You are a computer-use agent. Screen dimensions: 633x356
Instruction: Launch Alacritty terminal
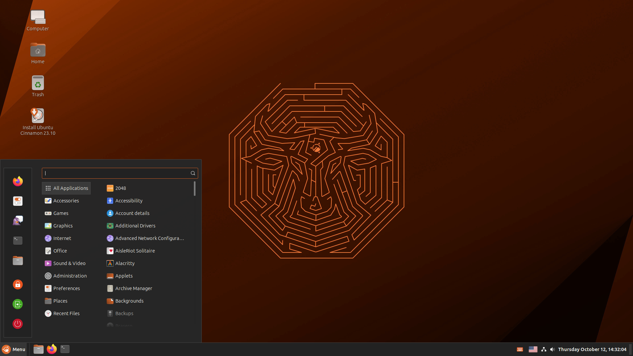click(x=148, y=263)
